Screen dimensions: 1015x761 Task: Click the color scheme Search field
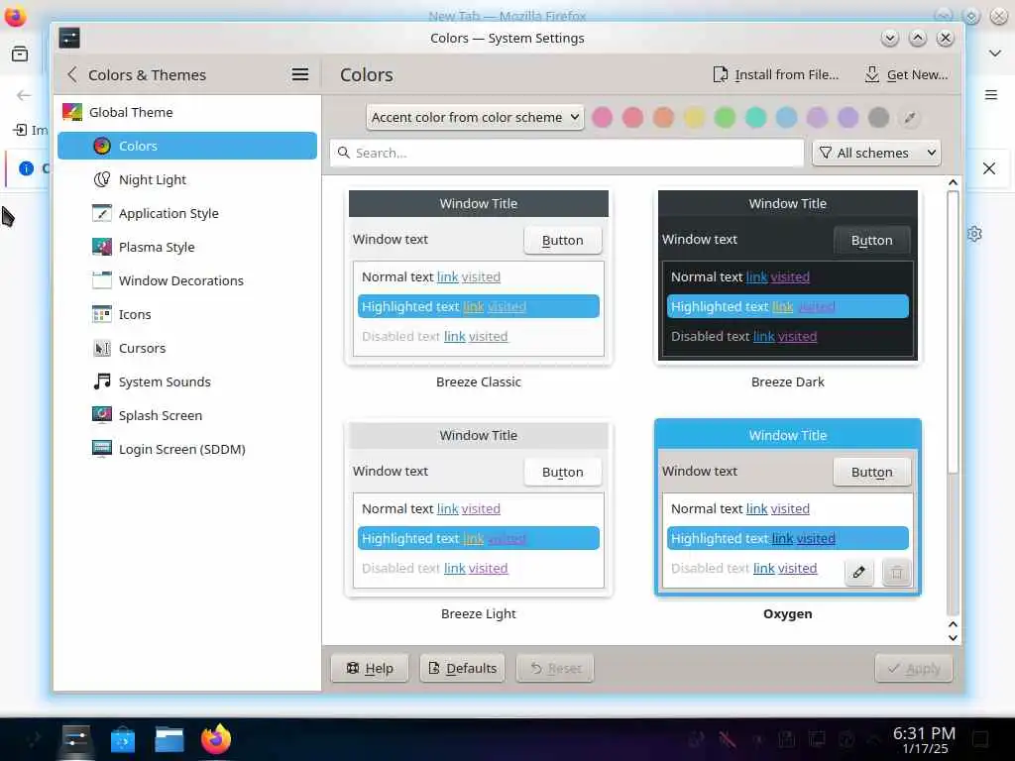point(566,153)
